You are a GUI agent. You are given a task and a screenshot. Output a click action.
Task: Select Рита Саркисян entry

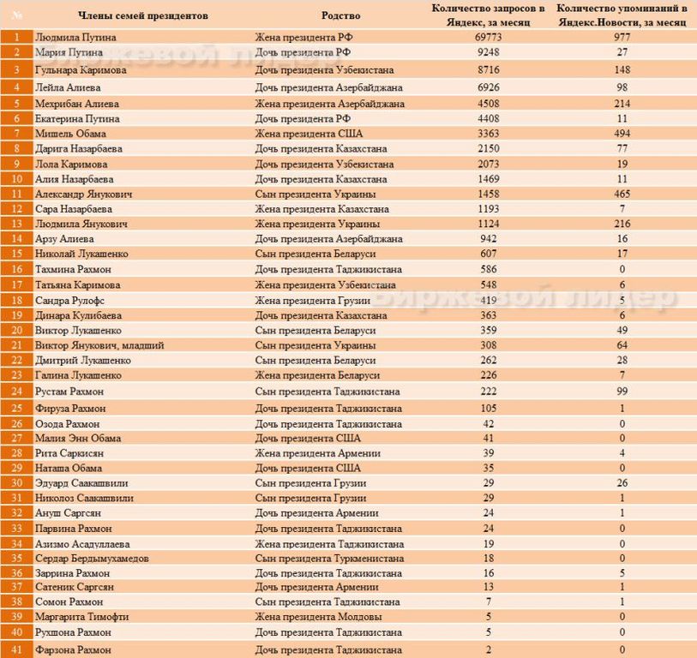click(x=69, y=453)
